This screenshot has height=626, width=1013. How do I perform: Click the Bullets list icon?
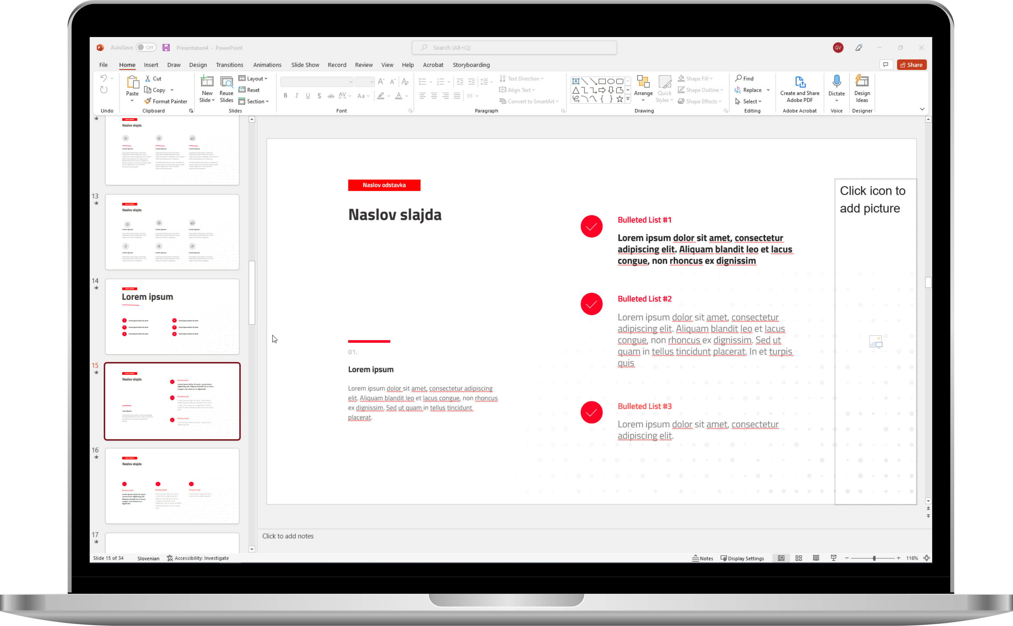tap(423, 82)
